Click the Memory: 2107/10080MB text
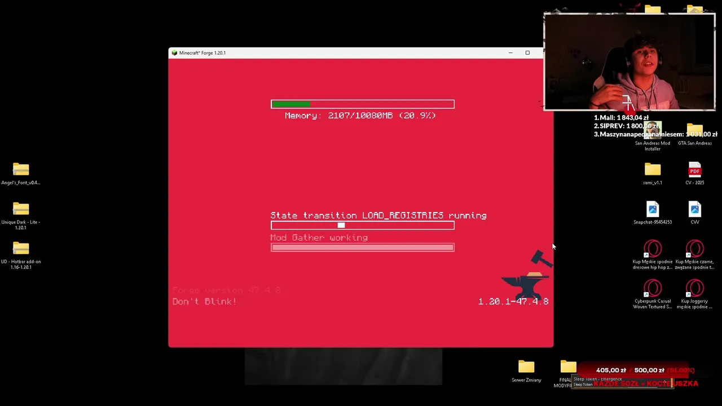The height and width of the screenshot is (406, 722). coord(360,116)
